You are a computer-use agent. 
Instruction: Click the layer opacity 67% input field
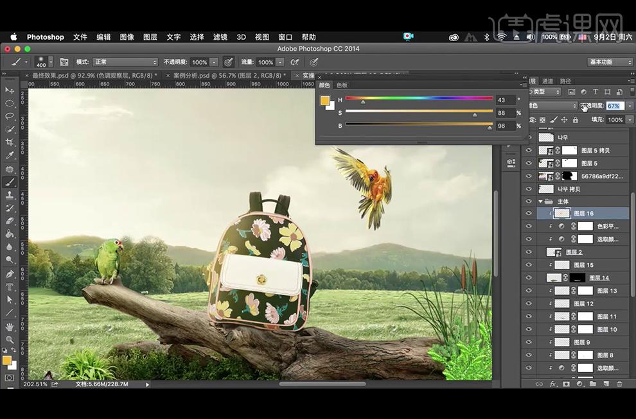615,106
